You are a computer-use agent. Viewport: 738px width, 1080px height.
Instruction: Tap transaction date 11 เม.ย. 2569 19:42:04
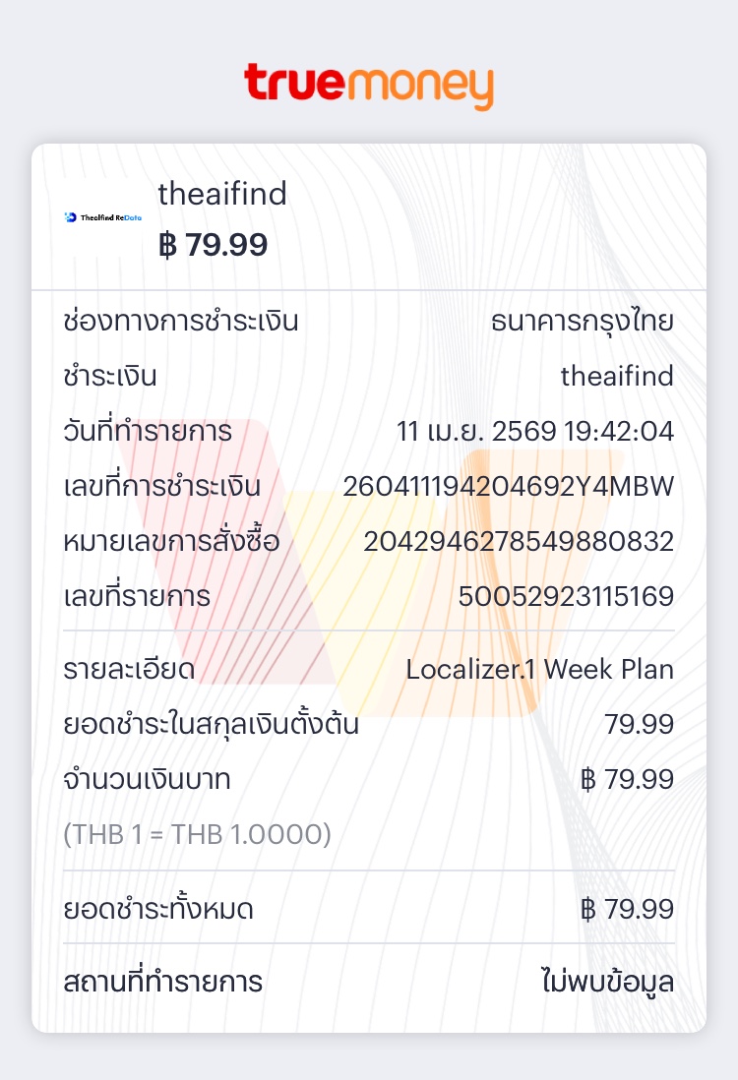point(534,431)
